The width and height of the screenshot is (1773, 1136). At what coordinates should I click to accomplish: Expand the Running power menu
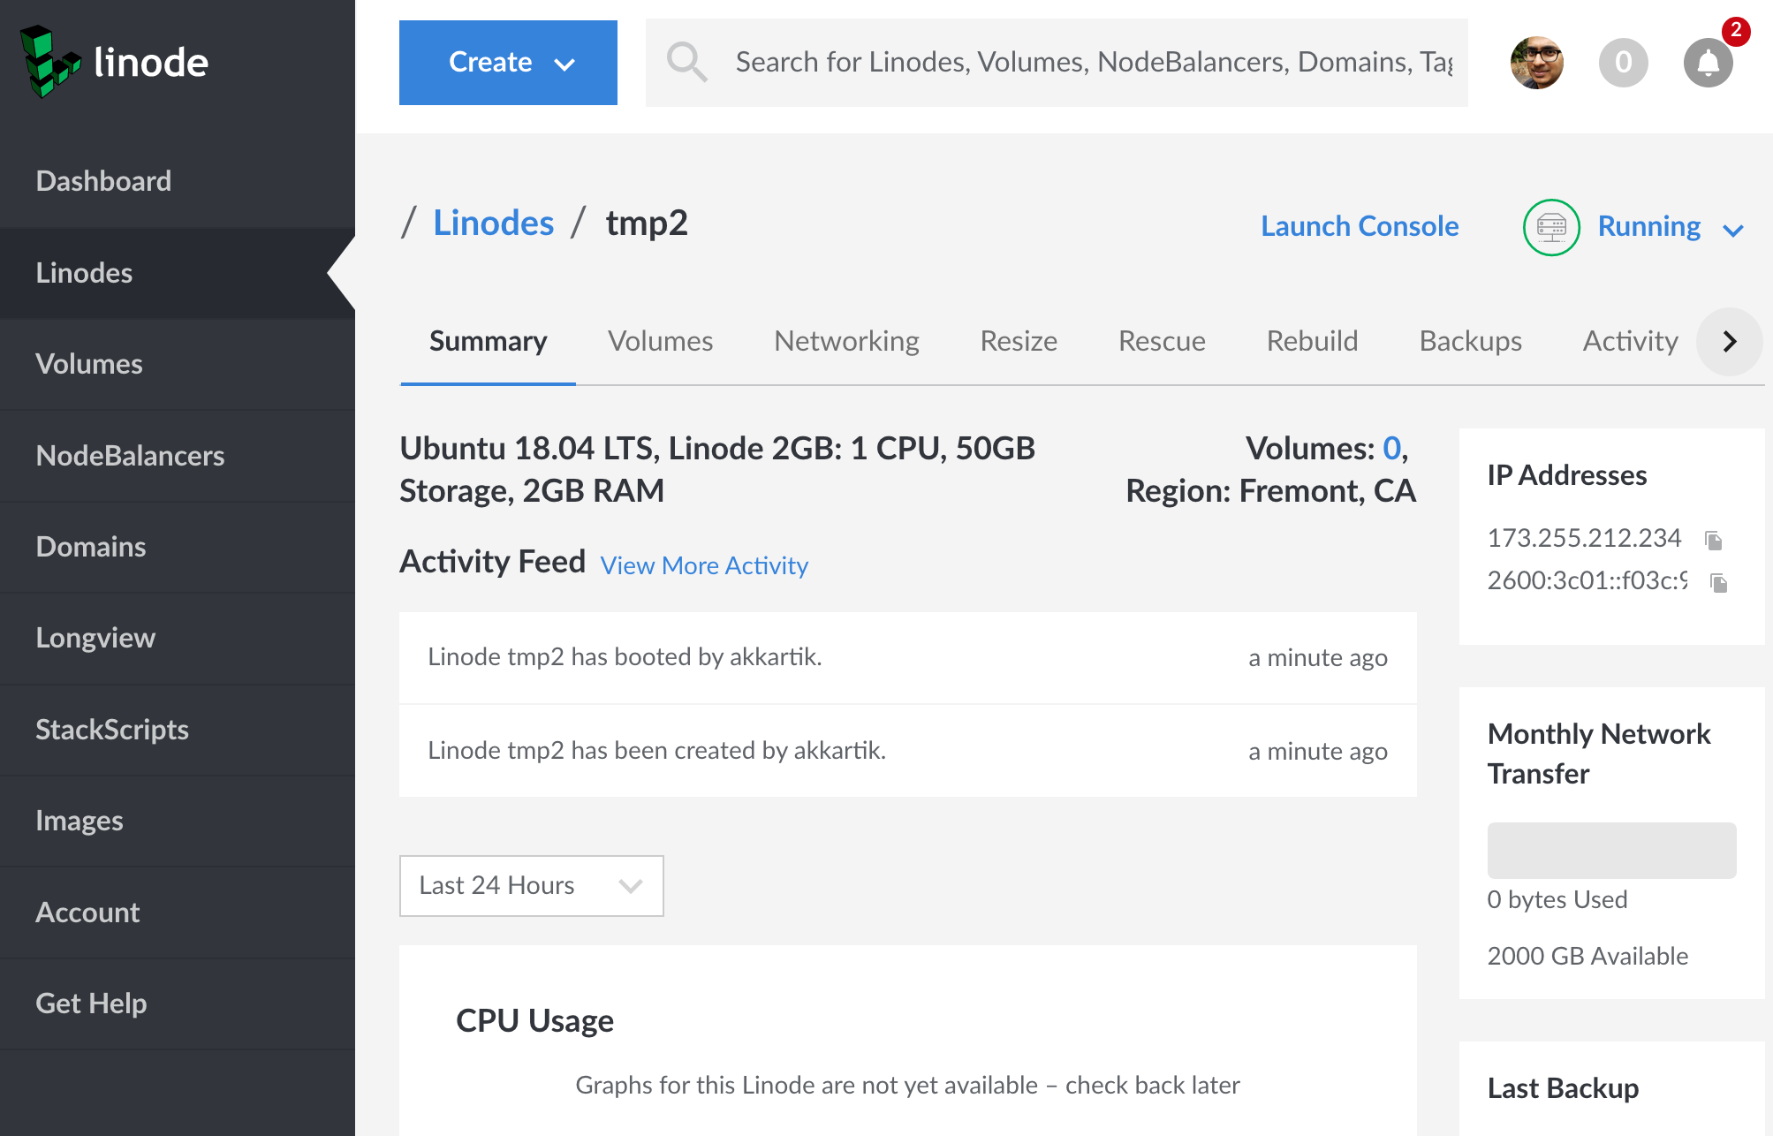(1732, 231)
